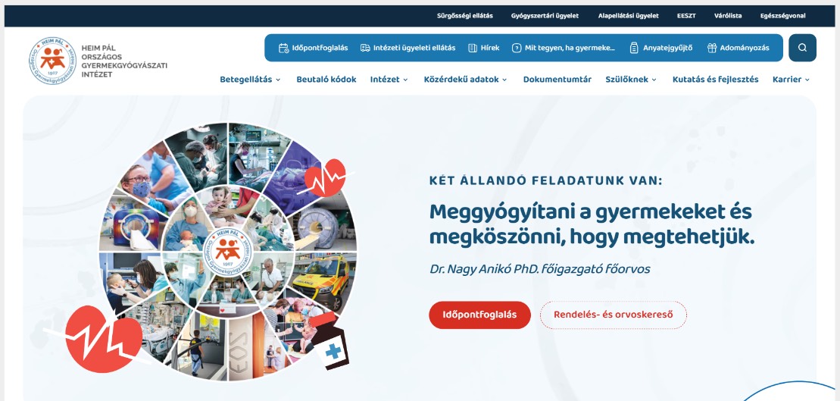Expand the Szülőknek dropdown menu
This screenshot has width=840, height=401.
pyautogui.click(x=631, y=80)
